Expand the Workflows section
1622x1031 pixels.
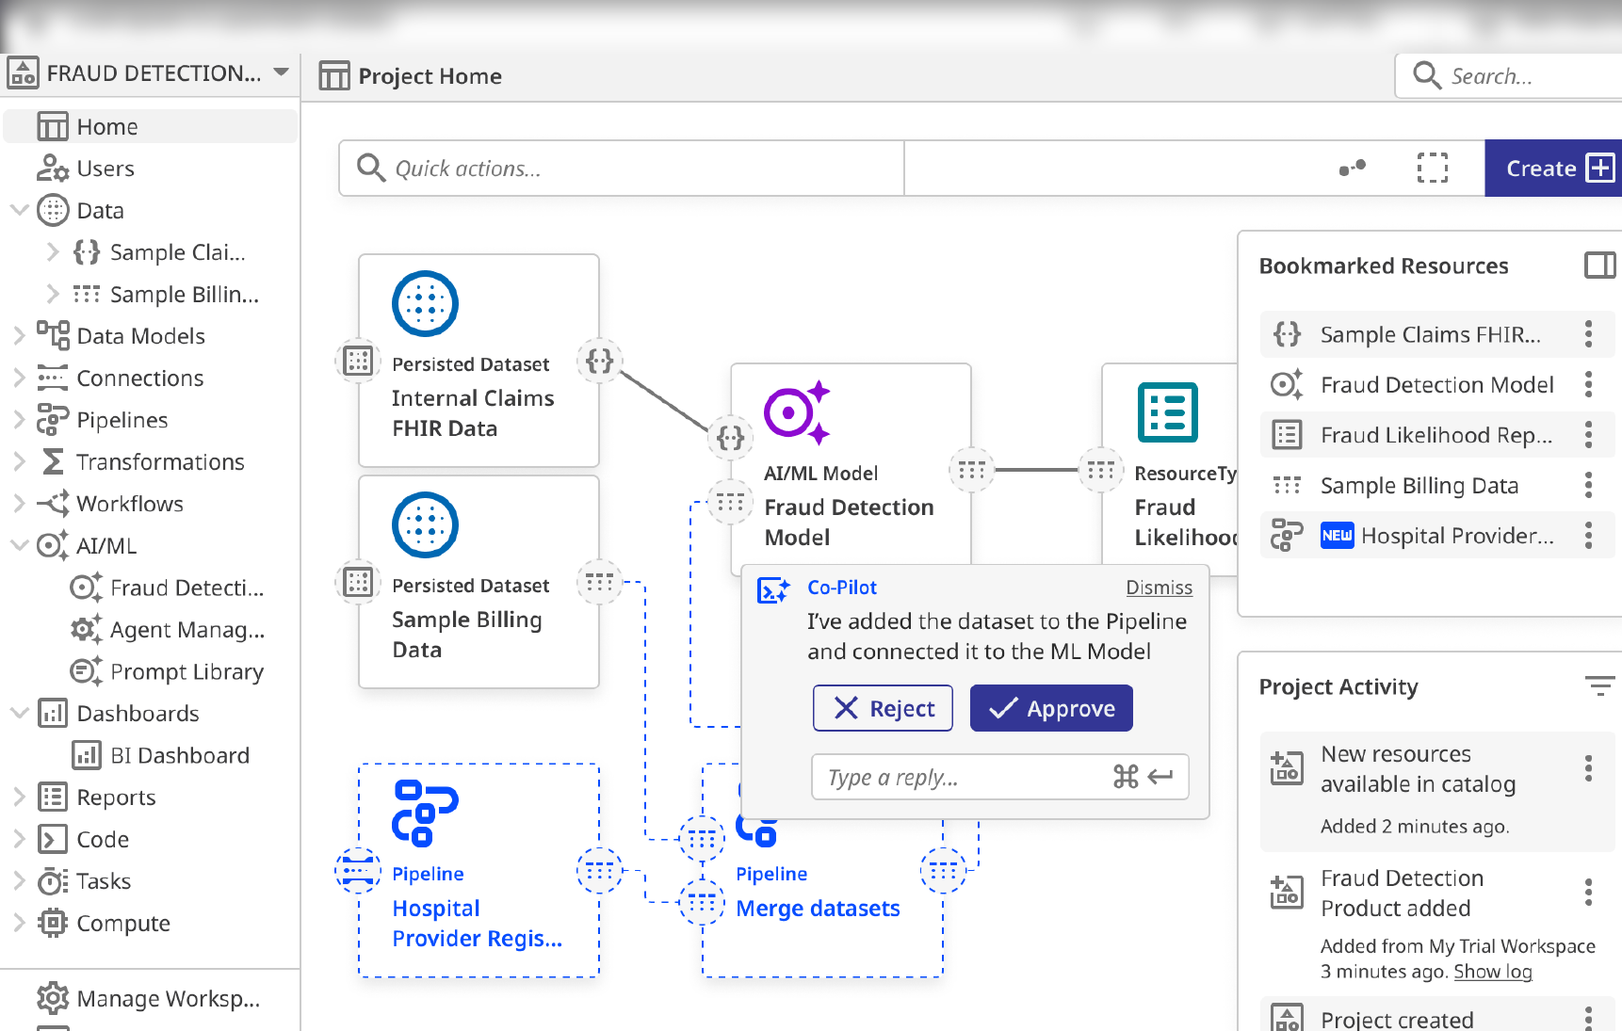[x=19, y=504]
